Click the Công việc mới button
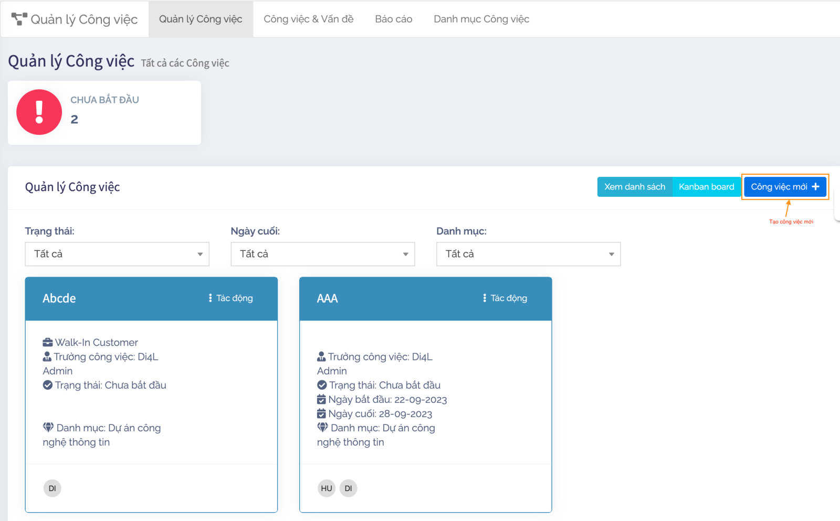The image size is (840, 521). 785,187
